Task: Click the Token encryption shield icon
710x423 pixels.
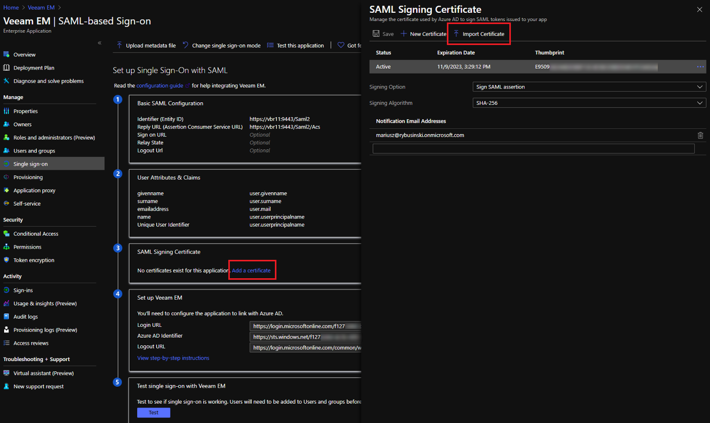Action: click(7, 260)
